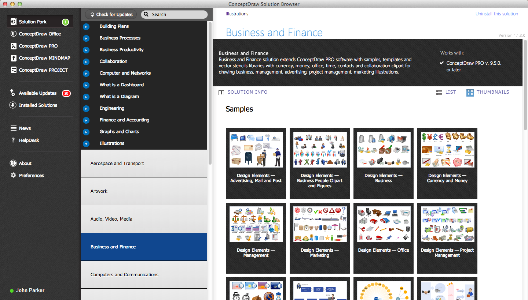Select the Artwork solution
This screenshot has width=528, height=300.
click(144, 191)
